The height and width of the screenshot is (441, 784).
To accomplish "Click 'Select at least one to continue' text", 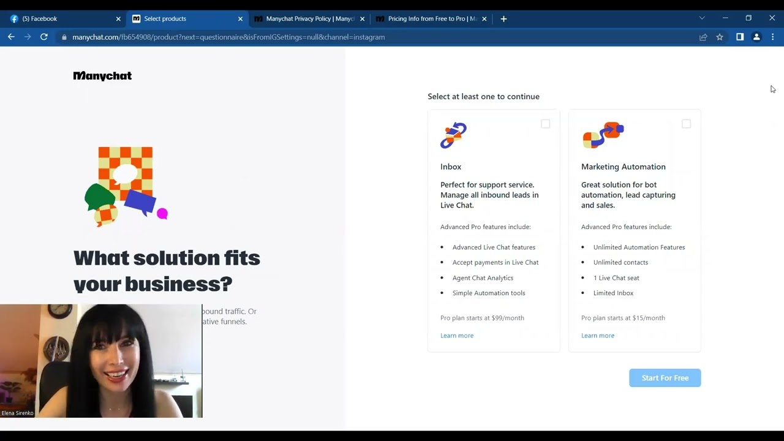I will tap(483, 96).
